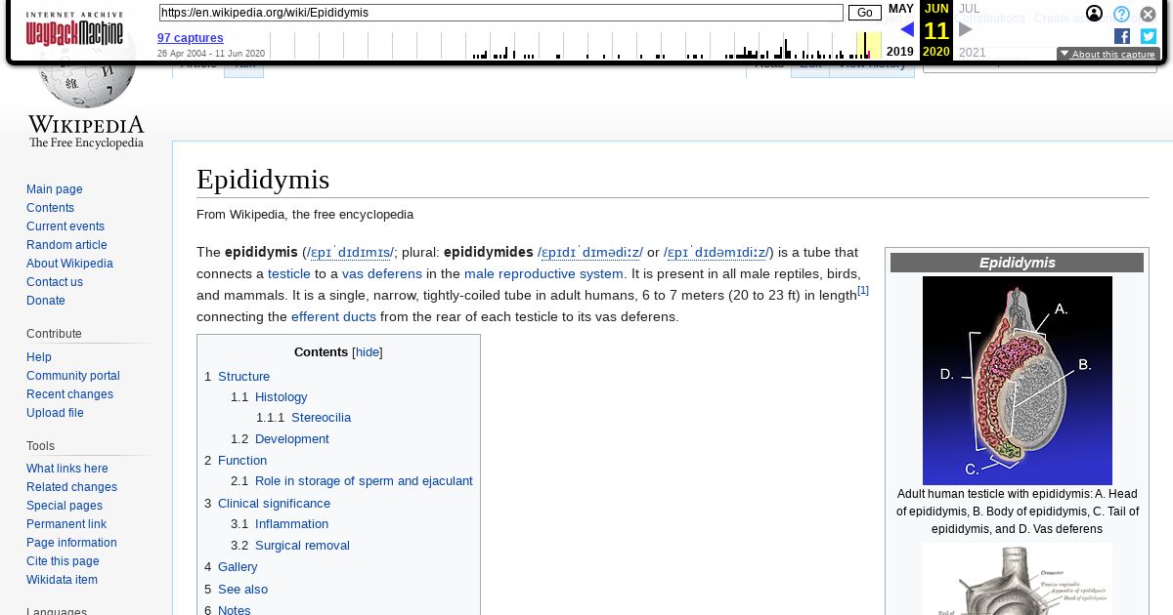Jump to Inflammation in contents

tap(291, 524)
